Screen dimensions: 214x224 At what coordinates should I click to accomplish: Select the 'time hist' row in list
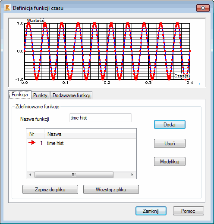pyautogui.click(x=81, y=143)
